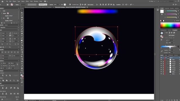Click the Recolor Artwork icon in control bar

tap(70, 4)
